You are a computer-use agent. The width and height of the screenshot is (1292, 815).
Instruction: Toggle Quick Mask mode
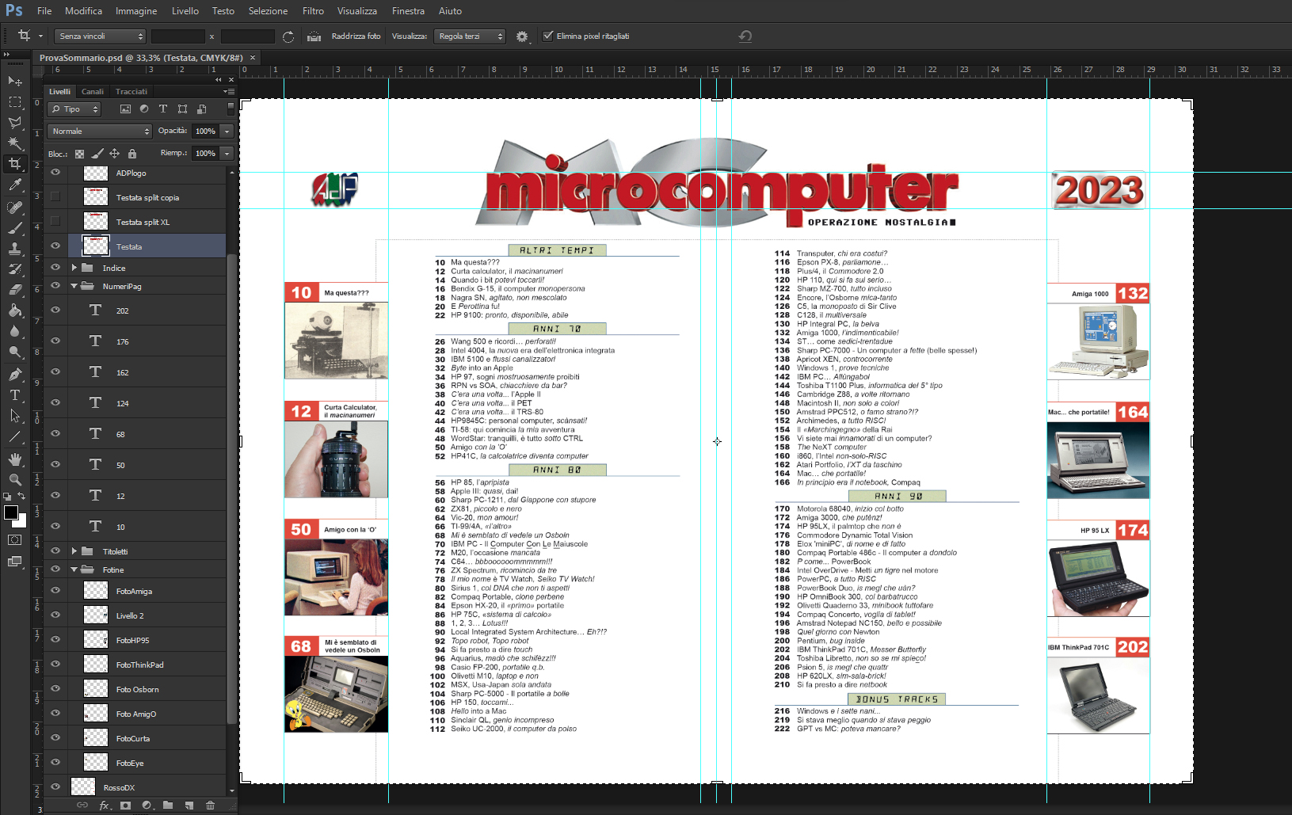[x=15, y=540]
